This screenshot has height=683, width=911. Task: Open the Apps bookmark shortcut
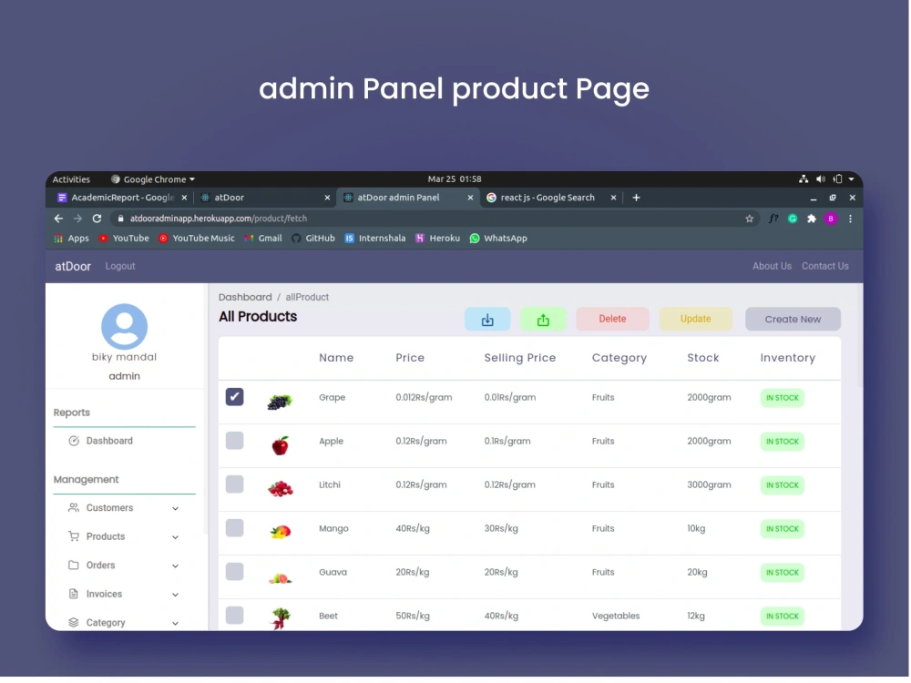click(71, 239)
